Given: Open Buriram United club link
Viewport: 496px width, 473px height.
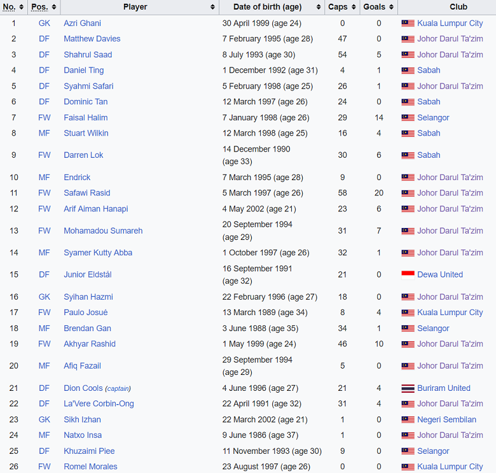Looking at the screenshot, I should (x=443, y=388).
